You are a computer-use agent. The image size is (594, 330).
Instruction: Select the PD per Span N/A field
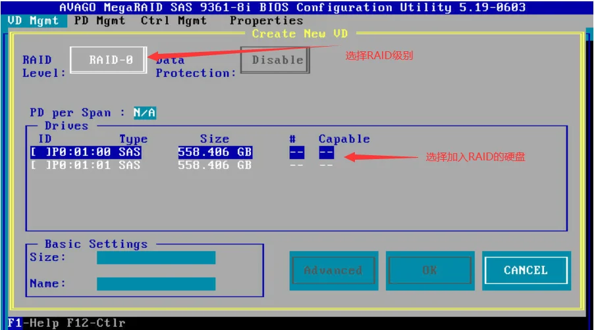click(x=145, y=112)
